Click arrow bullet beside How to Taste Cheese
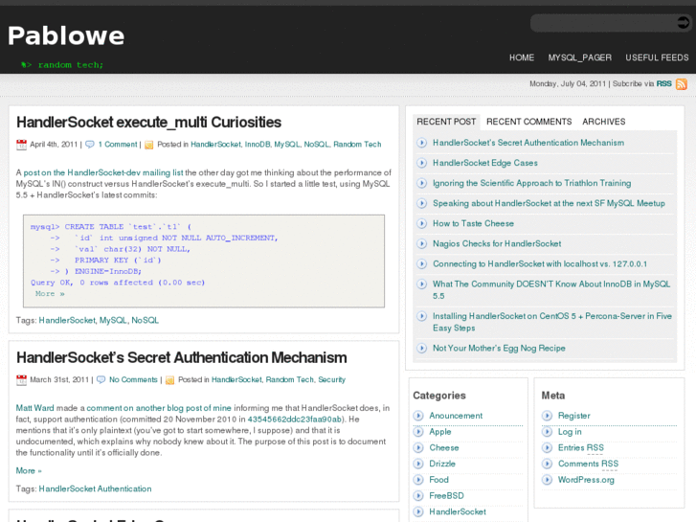Image resolution: width=696 pixels, height=522 pixels. coord(421,223)
